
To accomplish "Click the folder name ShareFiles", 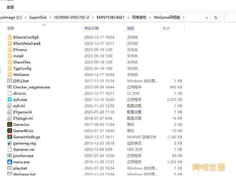I will pos(22,62).
